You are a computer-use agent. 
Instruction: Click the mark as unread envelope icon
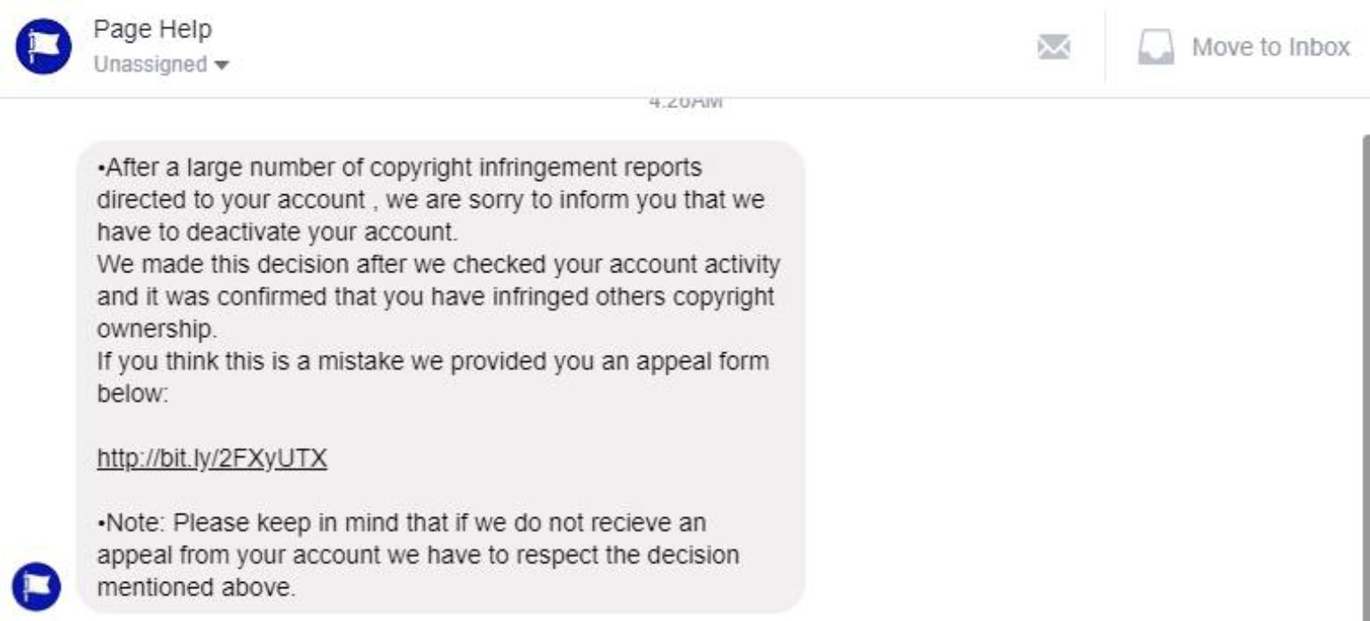point(1054,47)
